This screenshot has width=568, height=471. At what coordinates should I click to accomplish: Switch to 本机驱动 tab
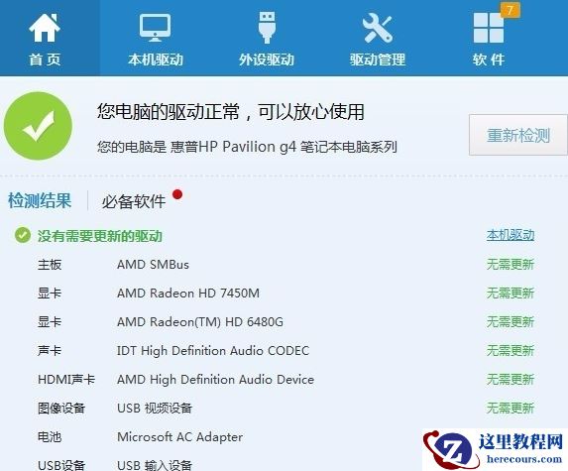click(156, 39)
